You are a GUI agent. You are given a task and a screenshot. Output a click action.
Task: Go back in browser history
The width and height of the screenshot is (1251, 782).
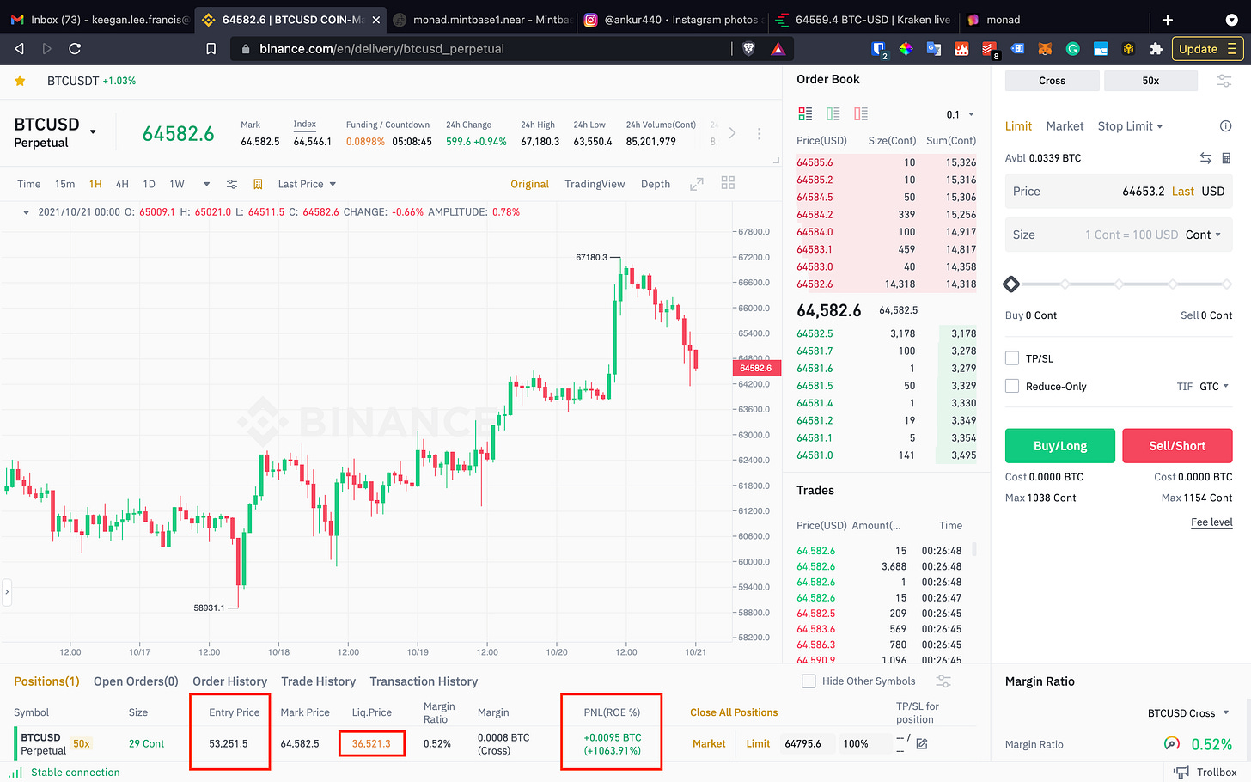(20, 49)
